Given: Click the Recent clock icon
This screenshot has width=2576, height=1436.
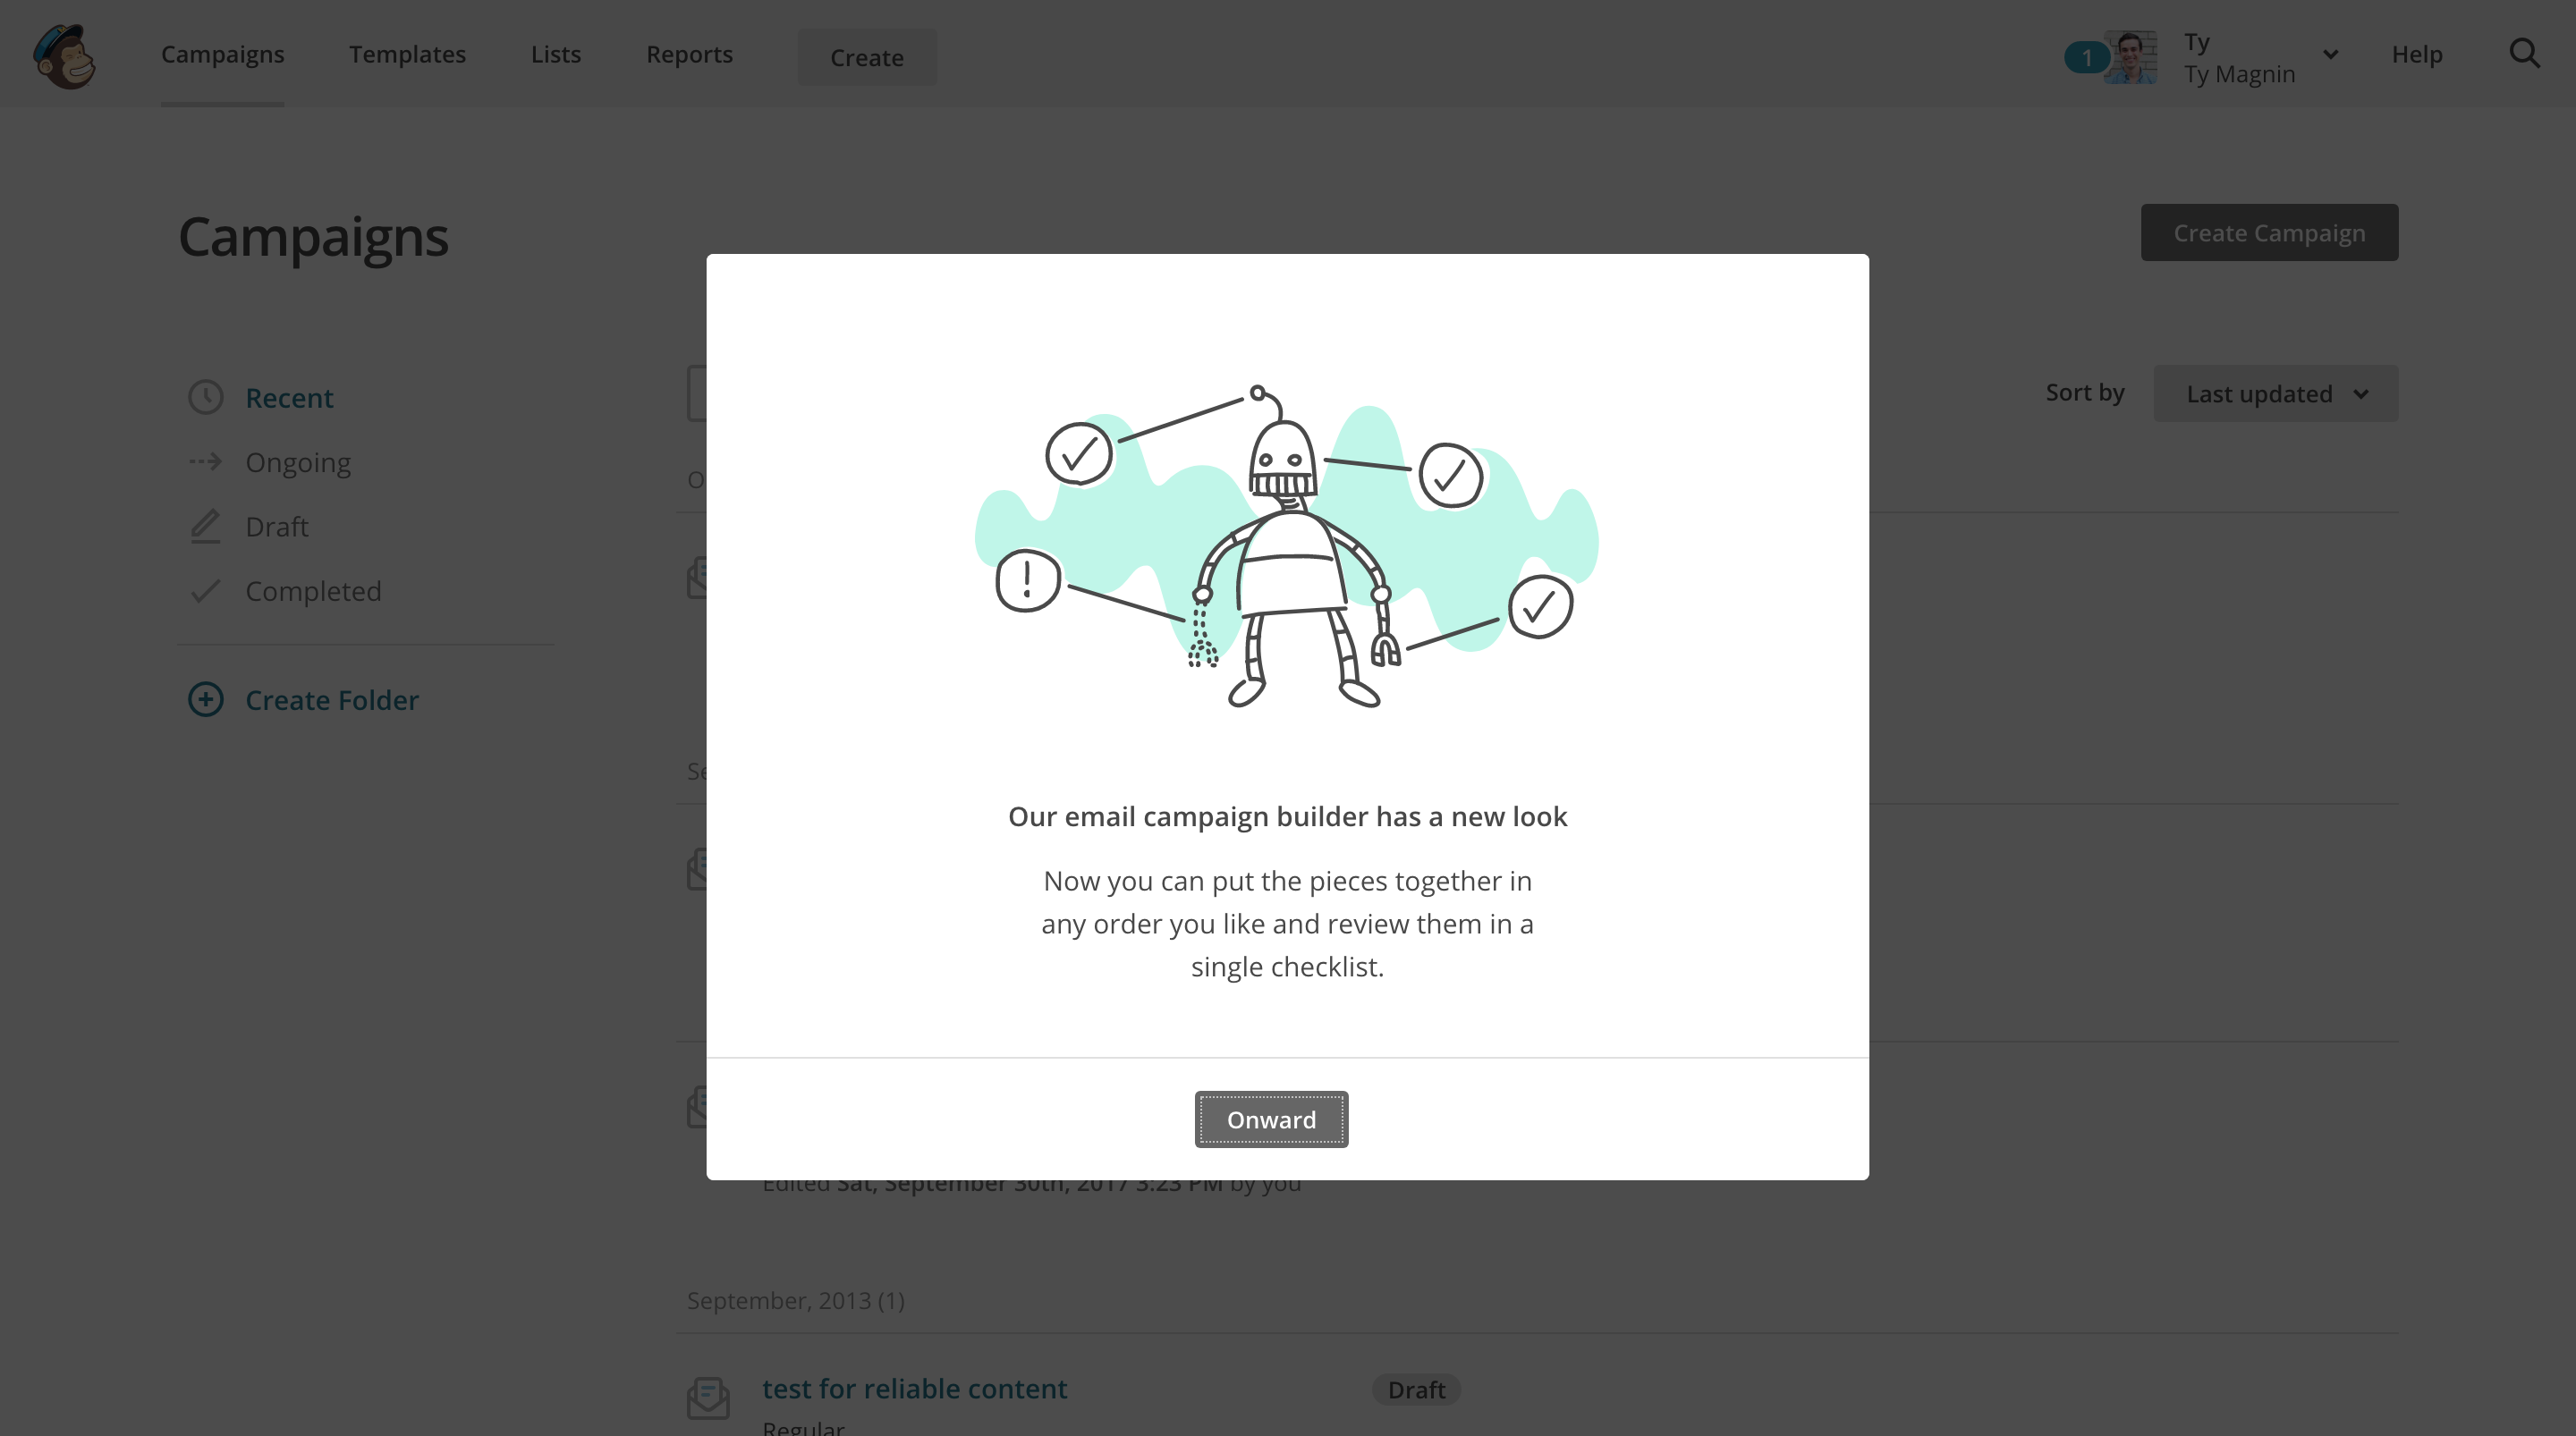Looking at the screenshot, I should coord(206,397).
